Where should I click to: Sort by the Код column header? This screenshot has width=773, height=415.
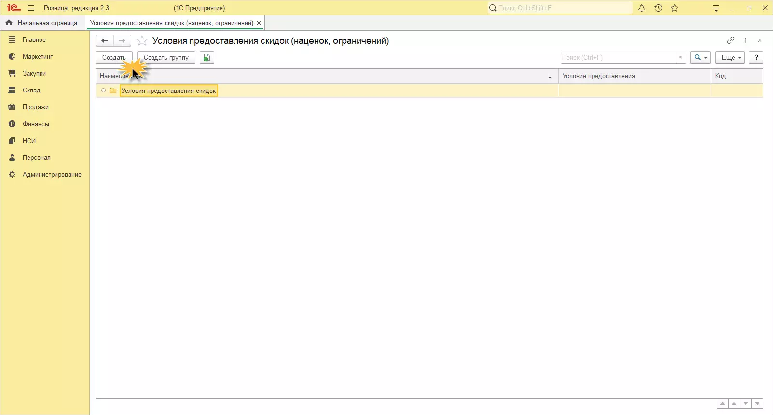(x=737, y=76)
